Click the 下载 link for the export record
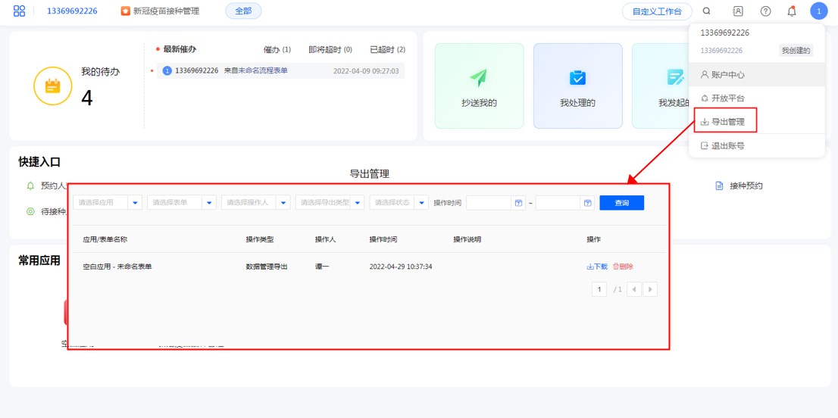 click(x=597, y=267)
